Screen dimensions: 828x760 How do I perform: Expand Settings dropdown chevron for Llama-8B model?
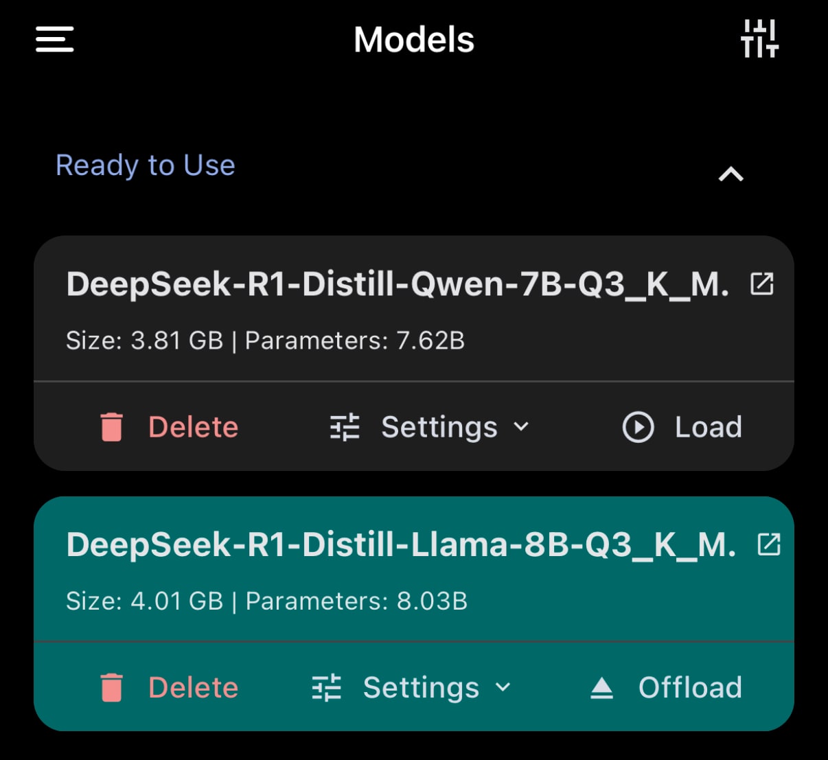[x=503, y=688]
